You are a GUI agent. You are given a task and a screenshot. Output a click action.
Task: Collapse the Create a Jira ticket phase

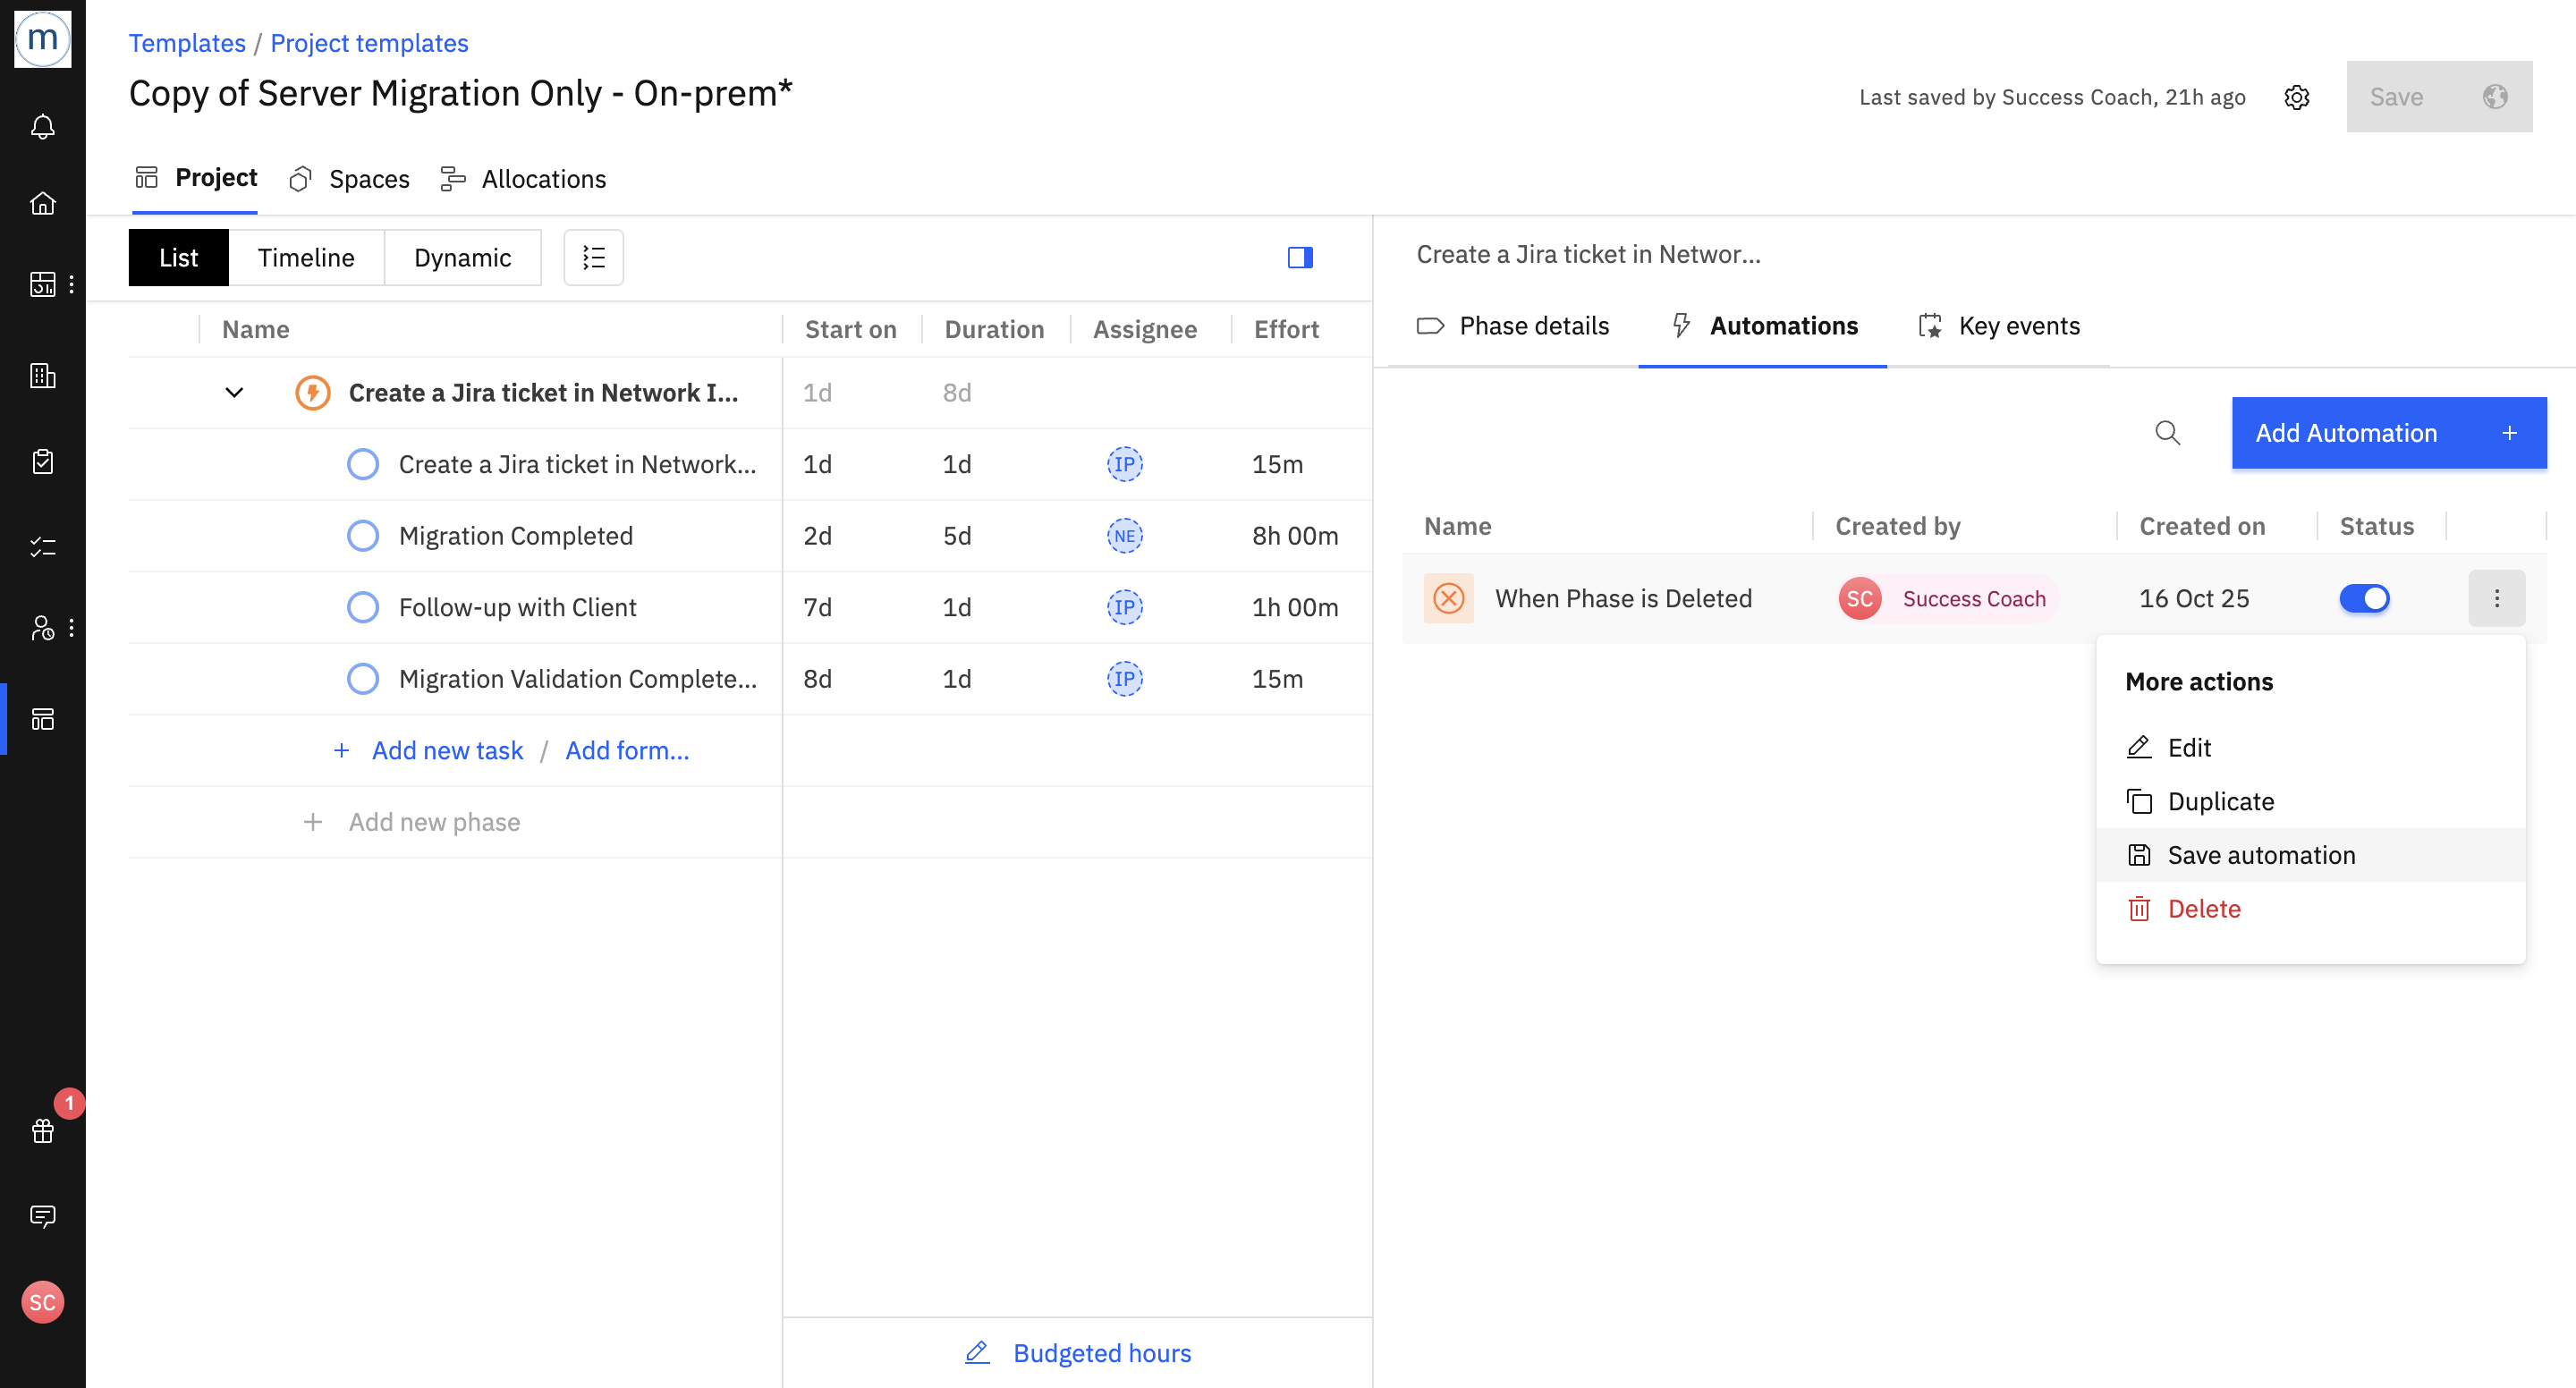[234, 393]
